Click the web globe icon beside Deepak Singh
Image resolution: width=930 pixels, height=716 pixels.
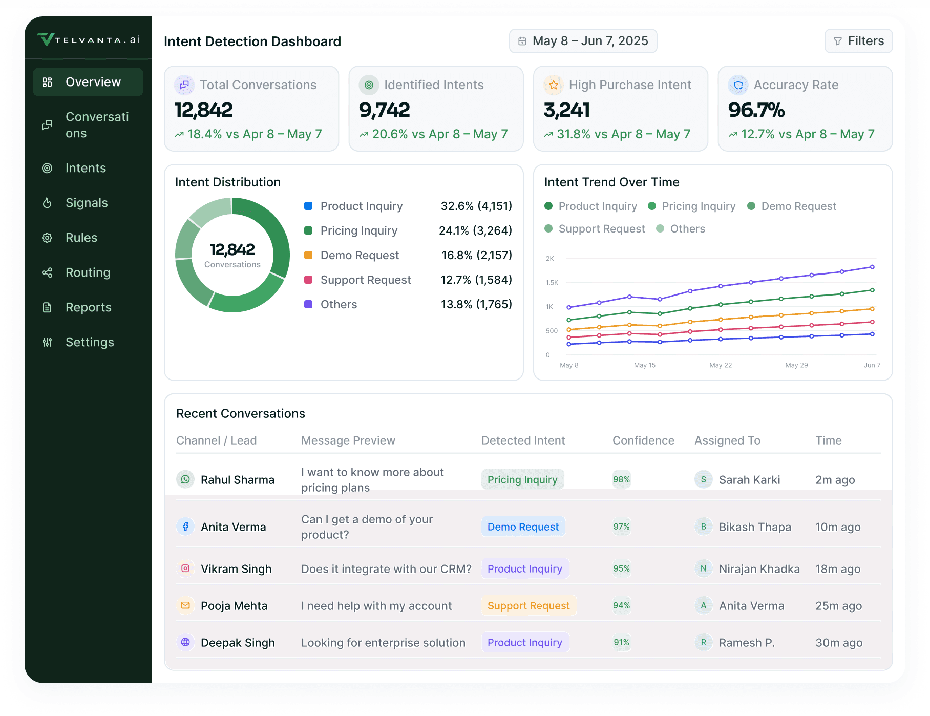pos(185,642)
